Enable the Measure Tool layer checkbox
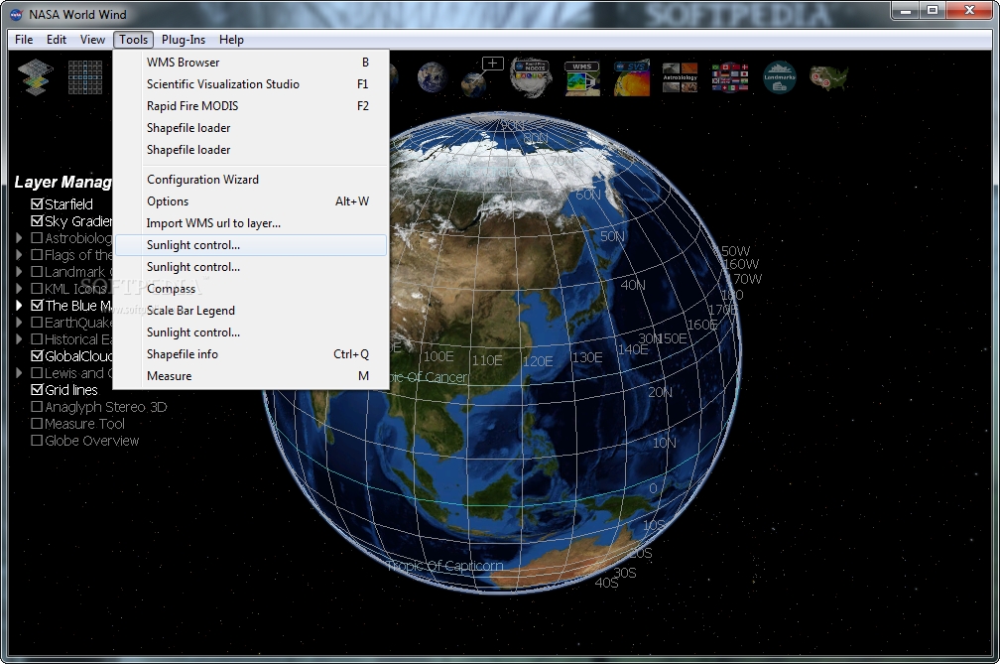 [x=37, y=424]
